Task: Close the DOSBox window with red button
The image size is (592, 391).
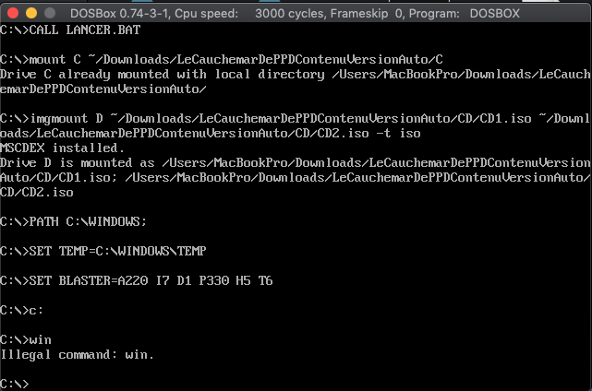Action: tap(13, 14)
